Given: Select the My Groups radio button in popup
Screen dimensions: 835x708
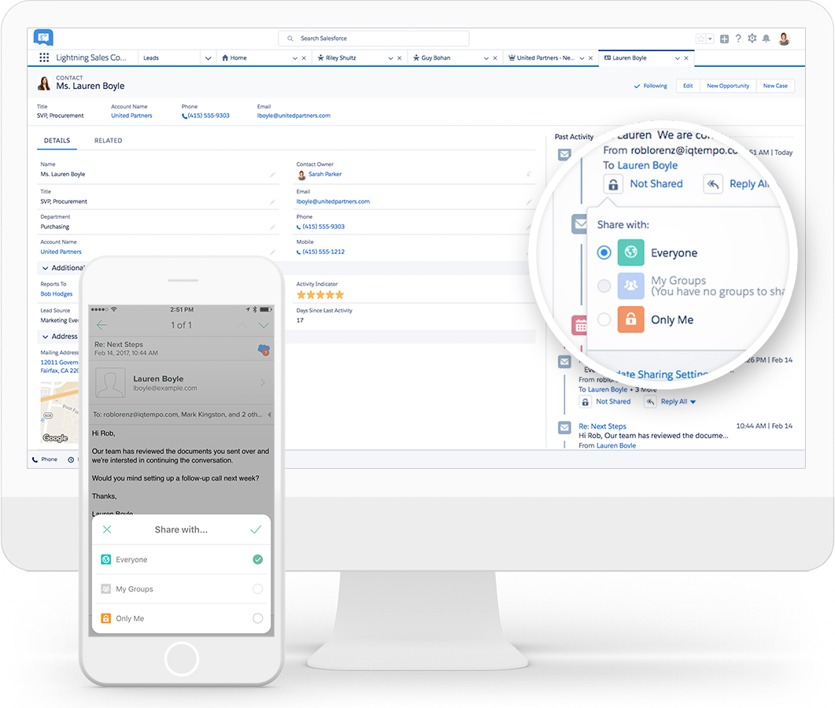Looking at the screenshot, I should 604,286.
